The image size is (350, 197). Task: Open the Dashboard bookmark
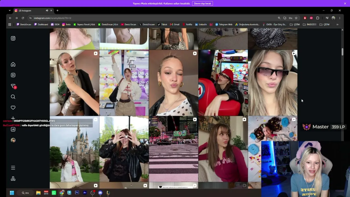pyautogui.click(x=41, y=24)
